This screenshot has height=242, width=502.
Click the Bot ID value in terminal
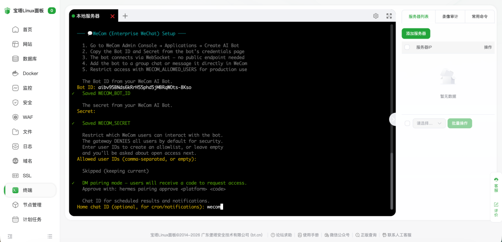[x=145, y=87]
